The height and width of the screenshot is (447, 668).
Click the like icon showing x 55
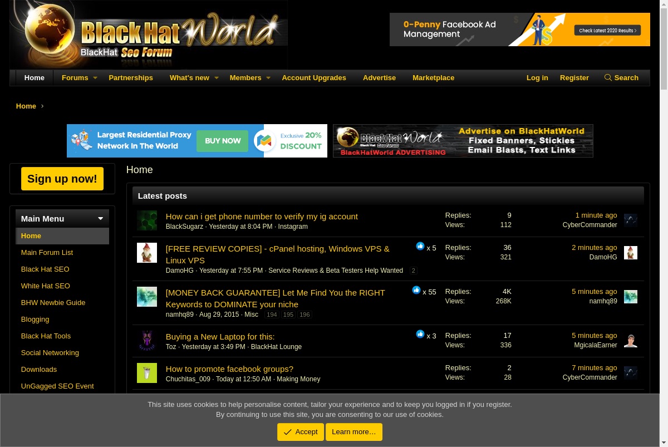(x=416, y=290)
